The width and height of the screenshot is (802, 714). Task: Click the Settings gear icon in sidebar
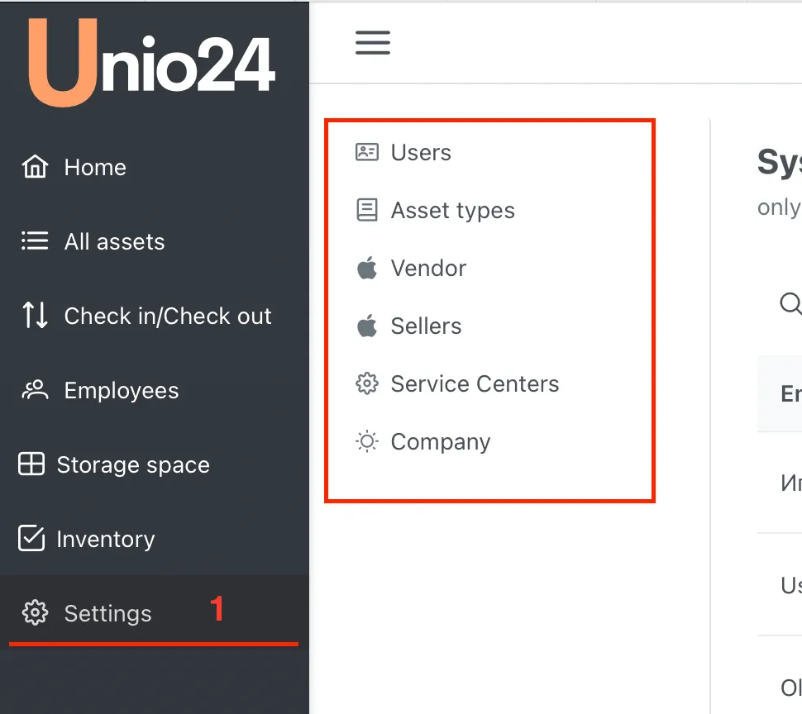35,613
